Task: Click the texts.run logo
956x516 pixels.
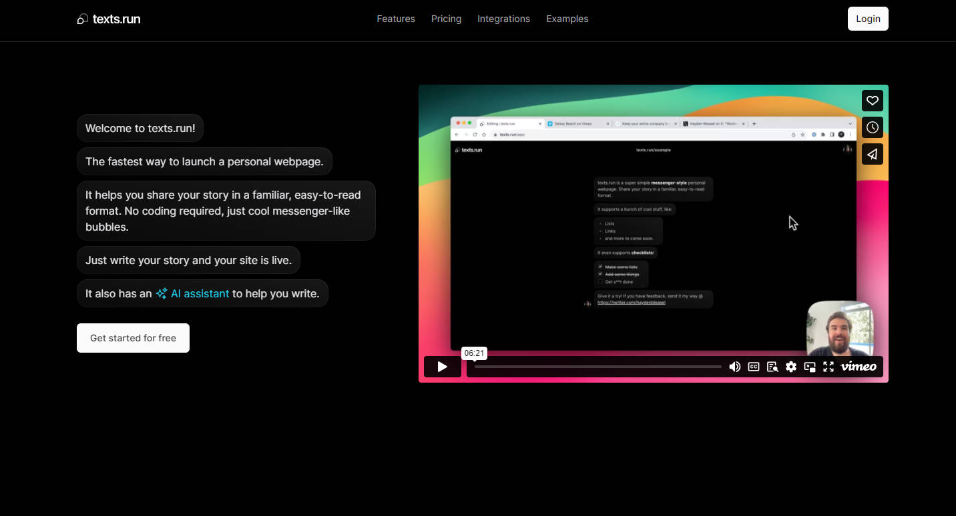Action: click(109, 19)
